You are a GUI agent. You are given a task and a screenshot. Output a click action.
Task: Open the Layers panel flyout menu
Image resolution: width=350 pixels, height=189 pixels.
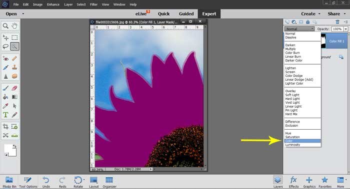(x=346, y=22)
